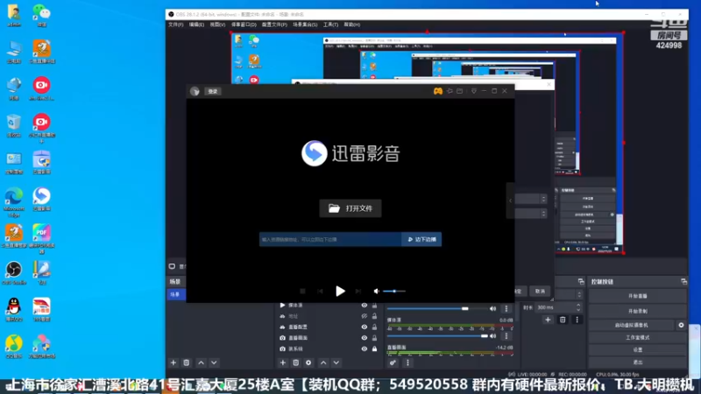Click the 打开文件 open file button
Viewport: 701px width, 394px height.
[x=350, y=208]
